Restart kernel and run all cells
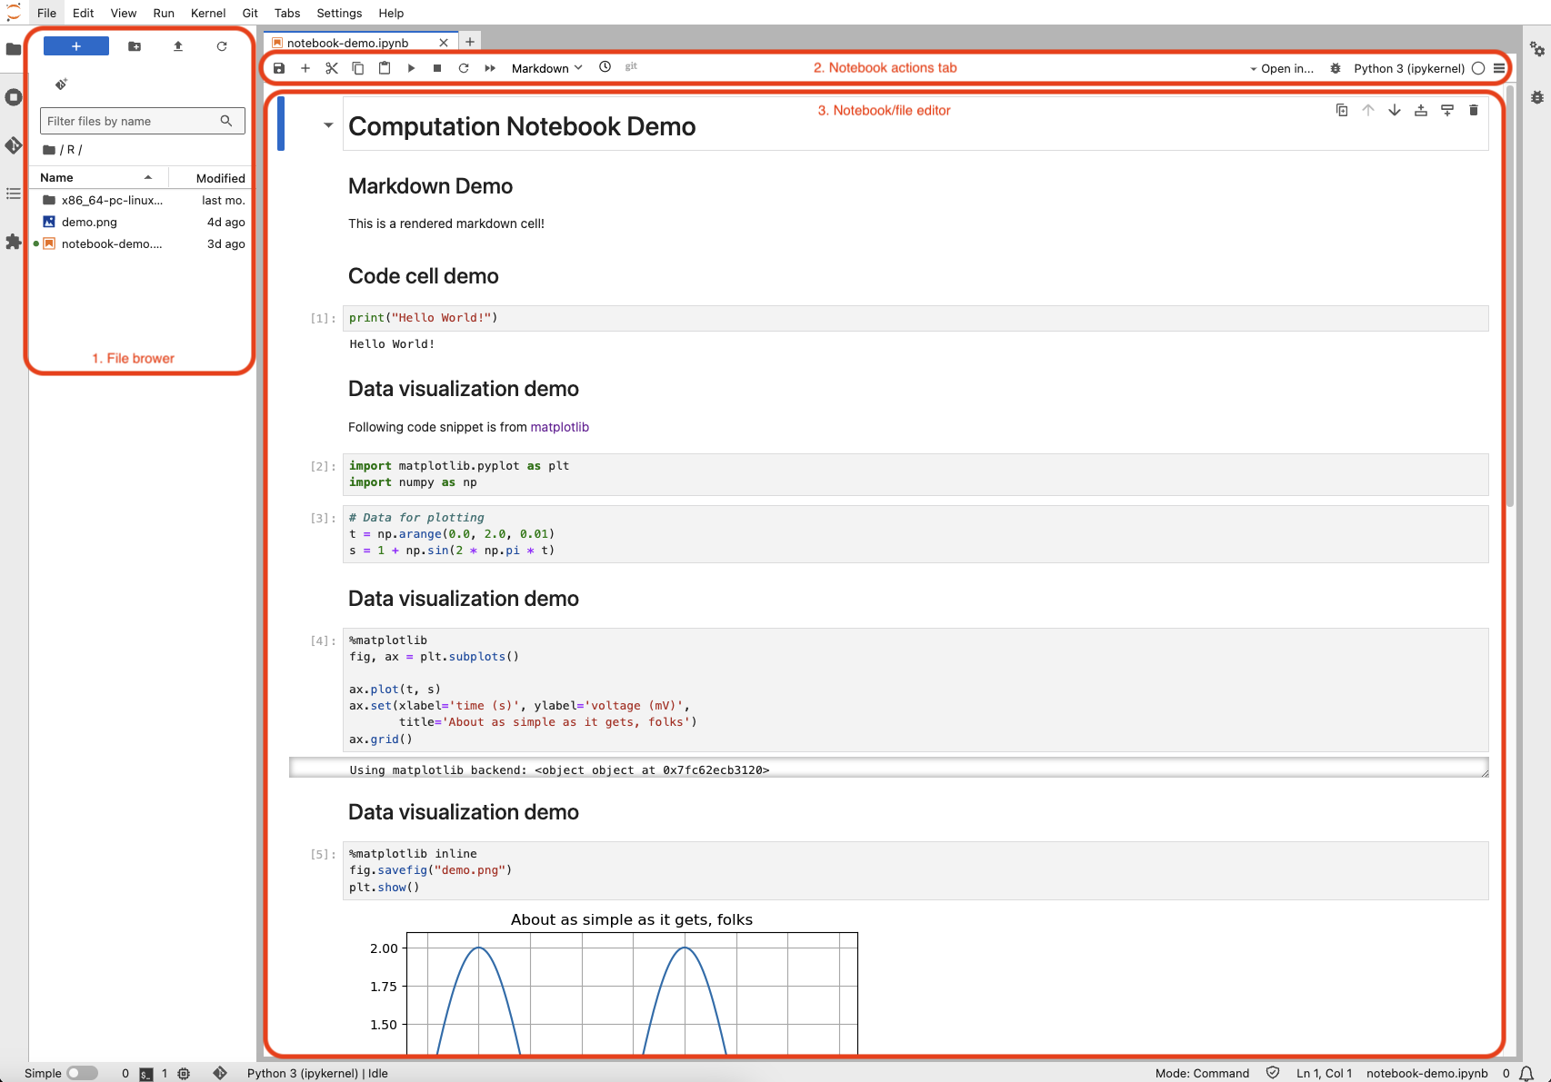The width and height of the screenshot is (1551, 1082). [490, 68]
